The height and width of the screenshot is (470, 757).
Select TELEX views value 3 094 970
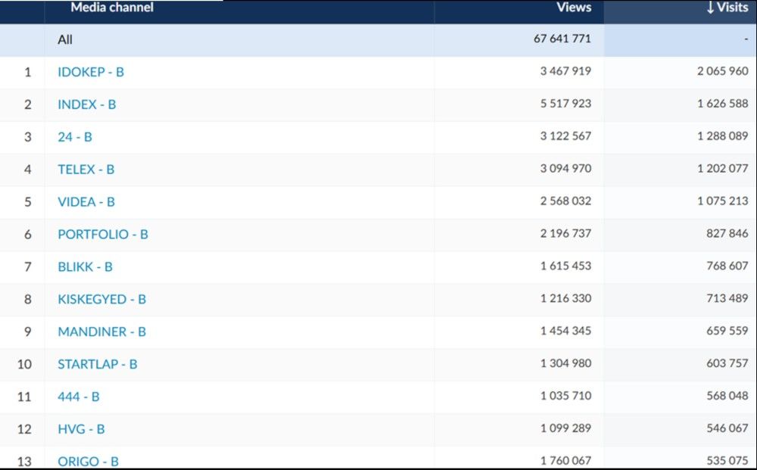(565, 169)
